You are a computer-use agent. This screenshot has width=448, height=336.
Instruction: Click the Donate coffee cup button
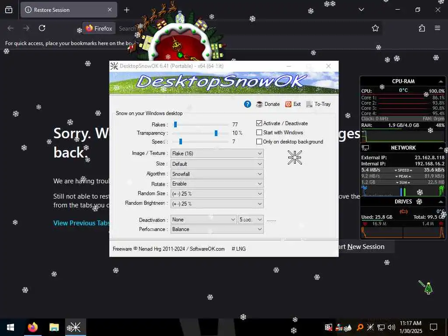268,104
